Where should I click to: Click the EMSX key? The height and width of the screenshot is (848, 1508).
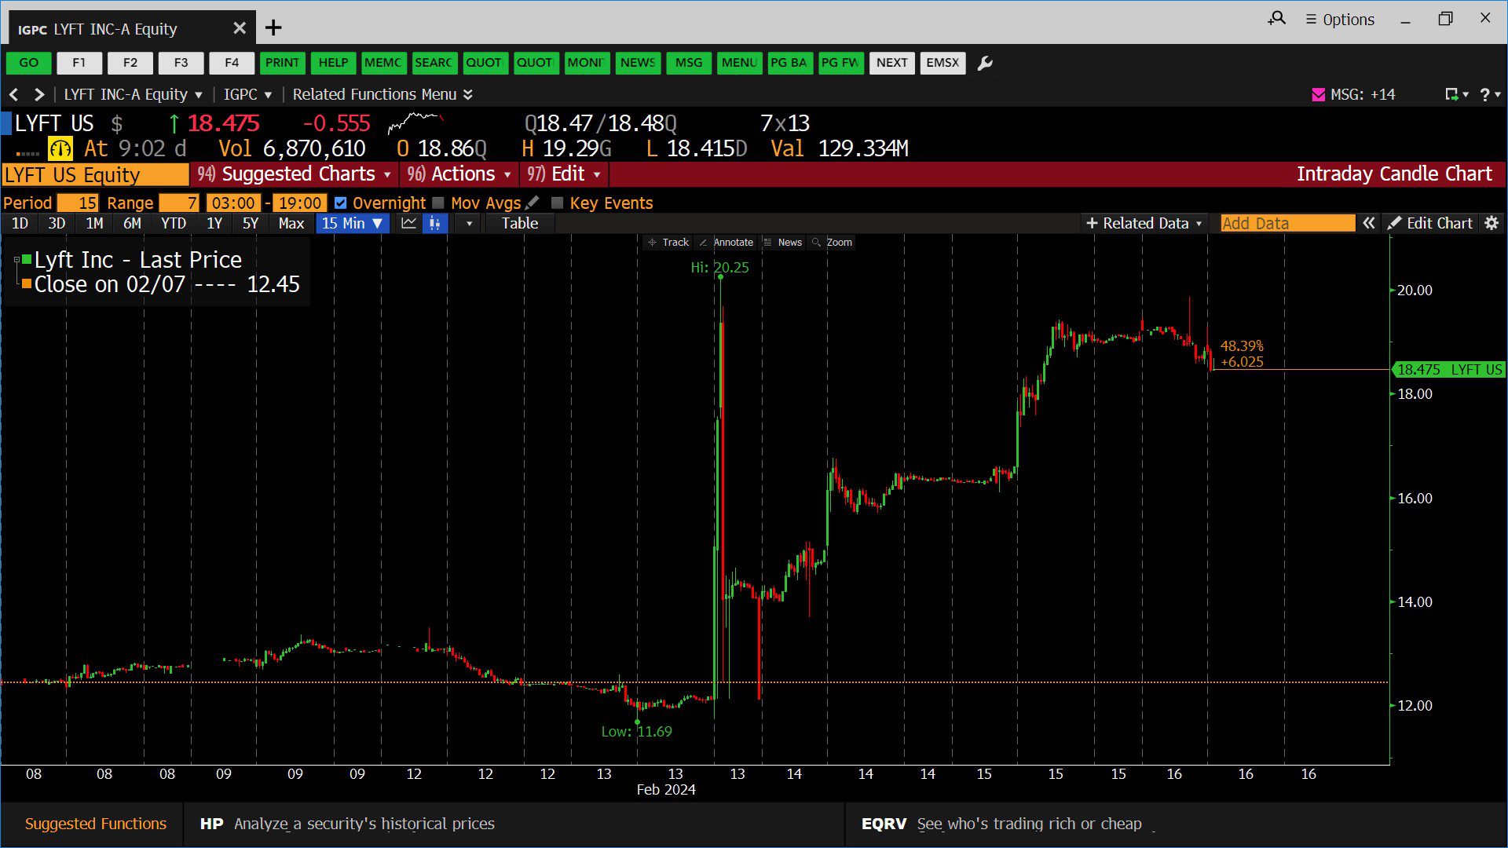click(942, 63)
